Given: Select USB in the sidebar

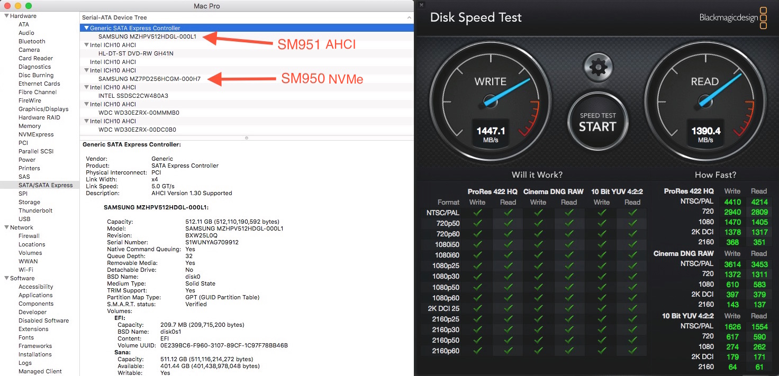Looking at the screenshot, I should coord(24,219).
